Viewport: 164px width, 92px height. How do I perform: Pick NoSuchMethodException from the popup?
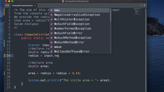coord(79,38)
